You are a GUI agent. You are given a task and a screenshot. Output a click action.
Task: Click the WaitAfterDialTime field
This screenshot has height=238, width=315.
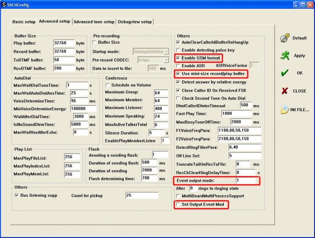81,117
